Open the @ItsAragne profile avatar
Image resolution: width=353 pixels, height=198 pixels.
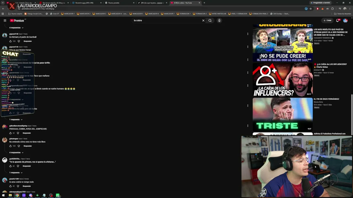[x=5, y=140]
